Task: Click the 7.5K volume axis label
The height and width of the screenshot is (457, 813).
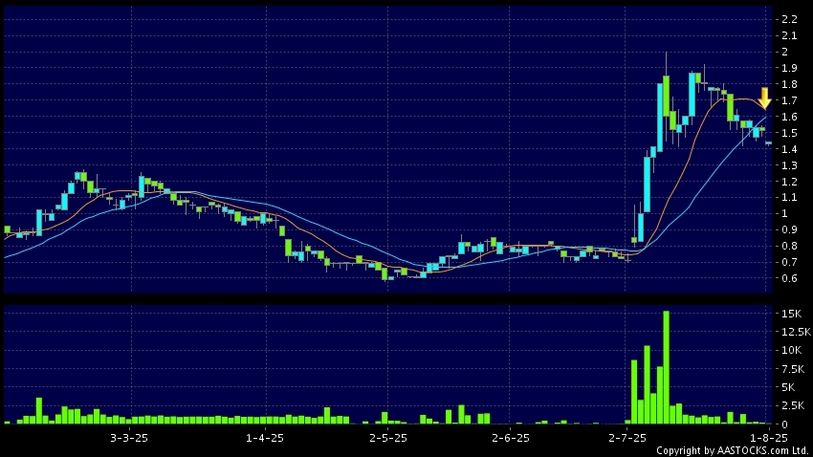Action: [x=793, y=369]
